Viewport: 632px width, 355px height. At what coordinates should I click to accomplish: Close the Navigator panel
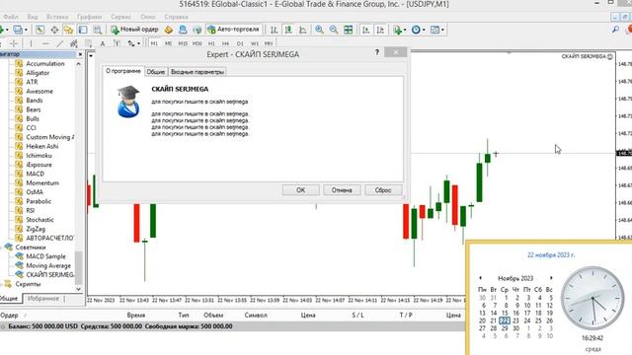(80, 54)
